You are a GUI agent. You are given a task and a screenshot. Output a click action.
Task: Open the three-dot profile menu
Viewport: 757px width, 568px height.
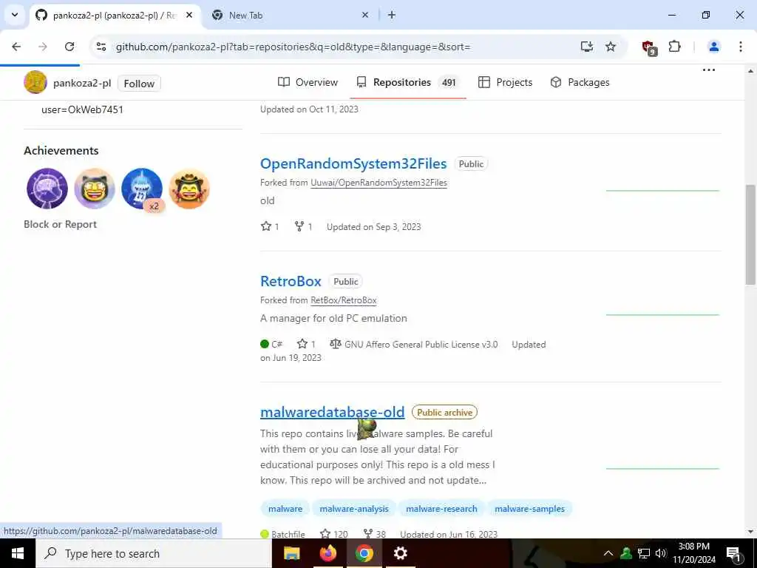[x=709, y=70]
